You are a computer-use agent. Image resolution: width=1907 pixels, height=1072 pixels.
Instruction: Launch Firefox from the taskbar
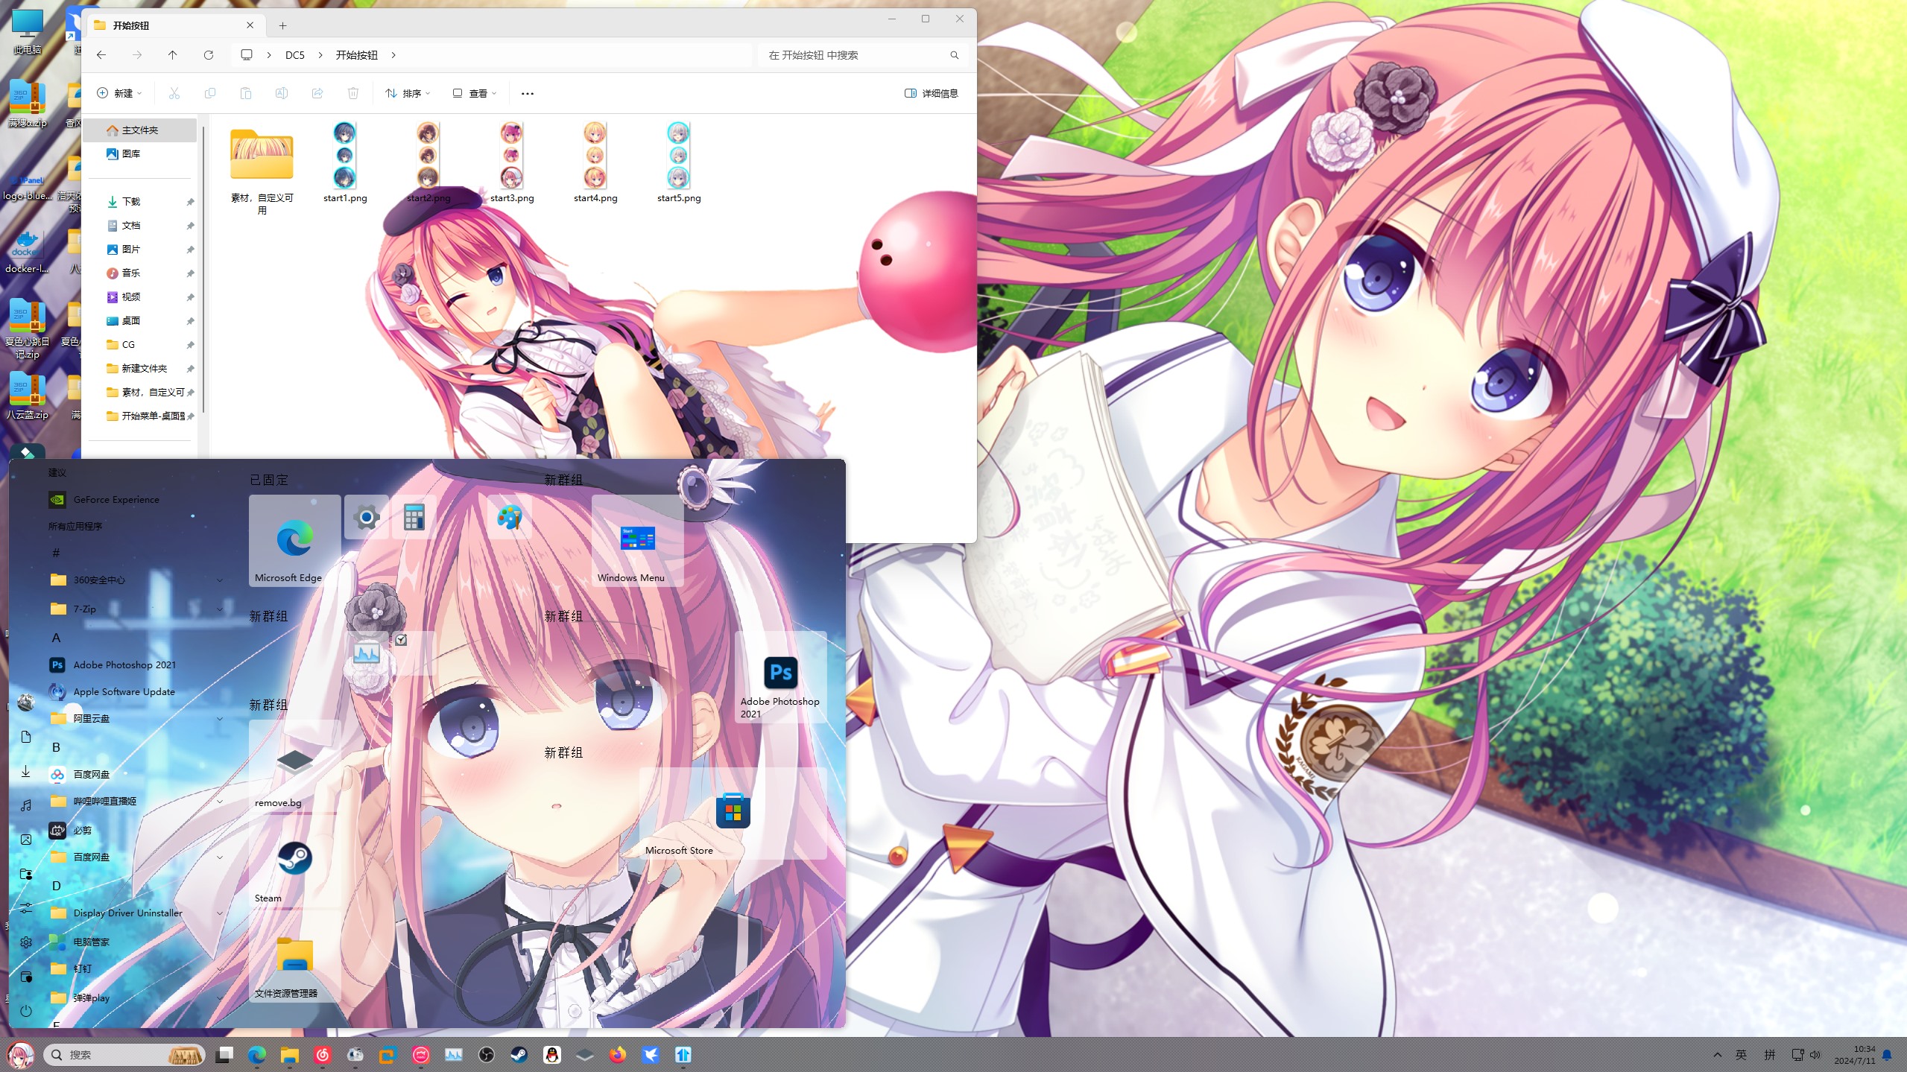(x=617, y=1055)
